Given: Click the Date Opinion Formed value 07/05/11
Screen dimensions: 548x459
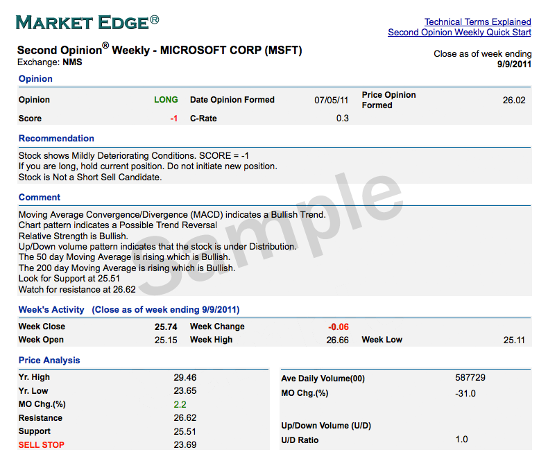Looking at the screenshot, I should (332, 101).
